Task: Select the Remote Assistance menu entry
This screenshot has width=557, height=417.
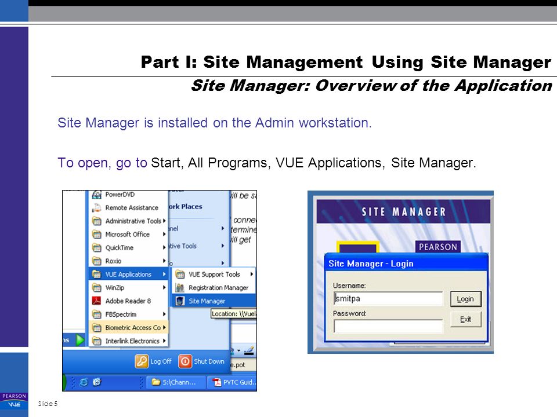Action: coord(128,208)
